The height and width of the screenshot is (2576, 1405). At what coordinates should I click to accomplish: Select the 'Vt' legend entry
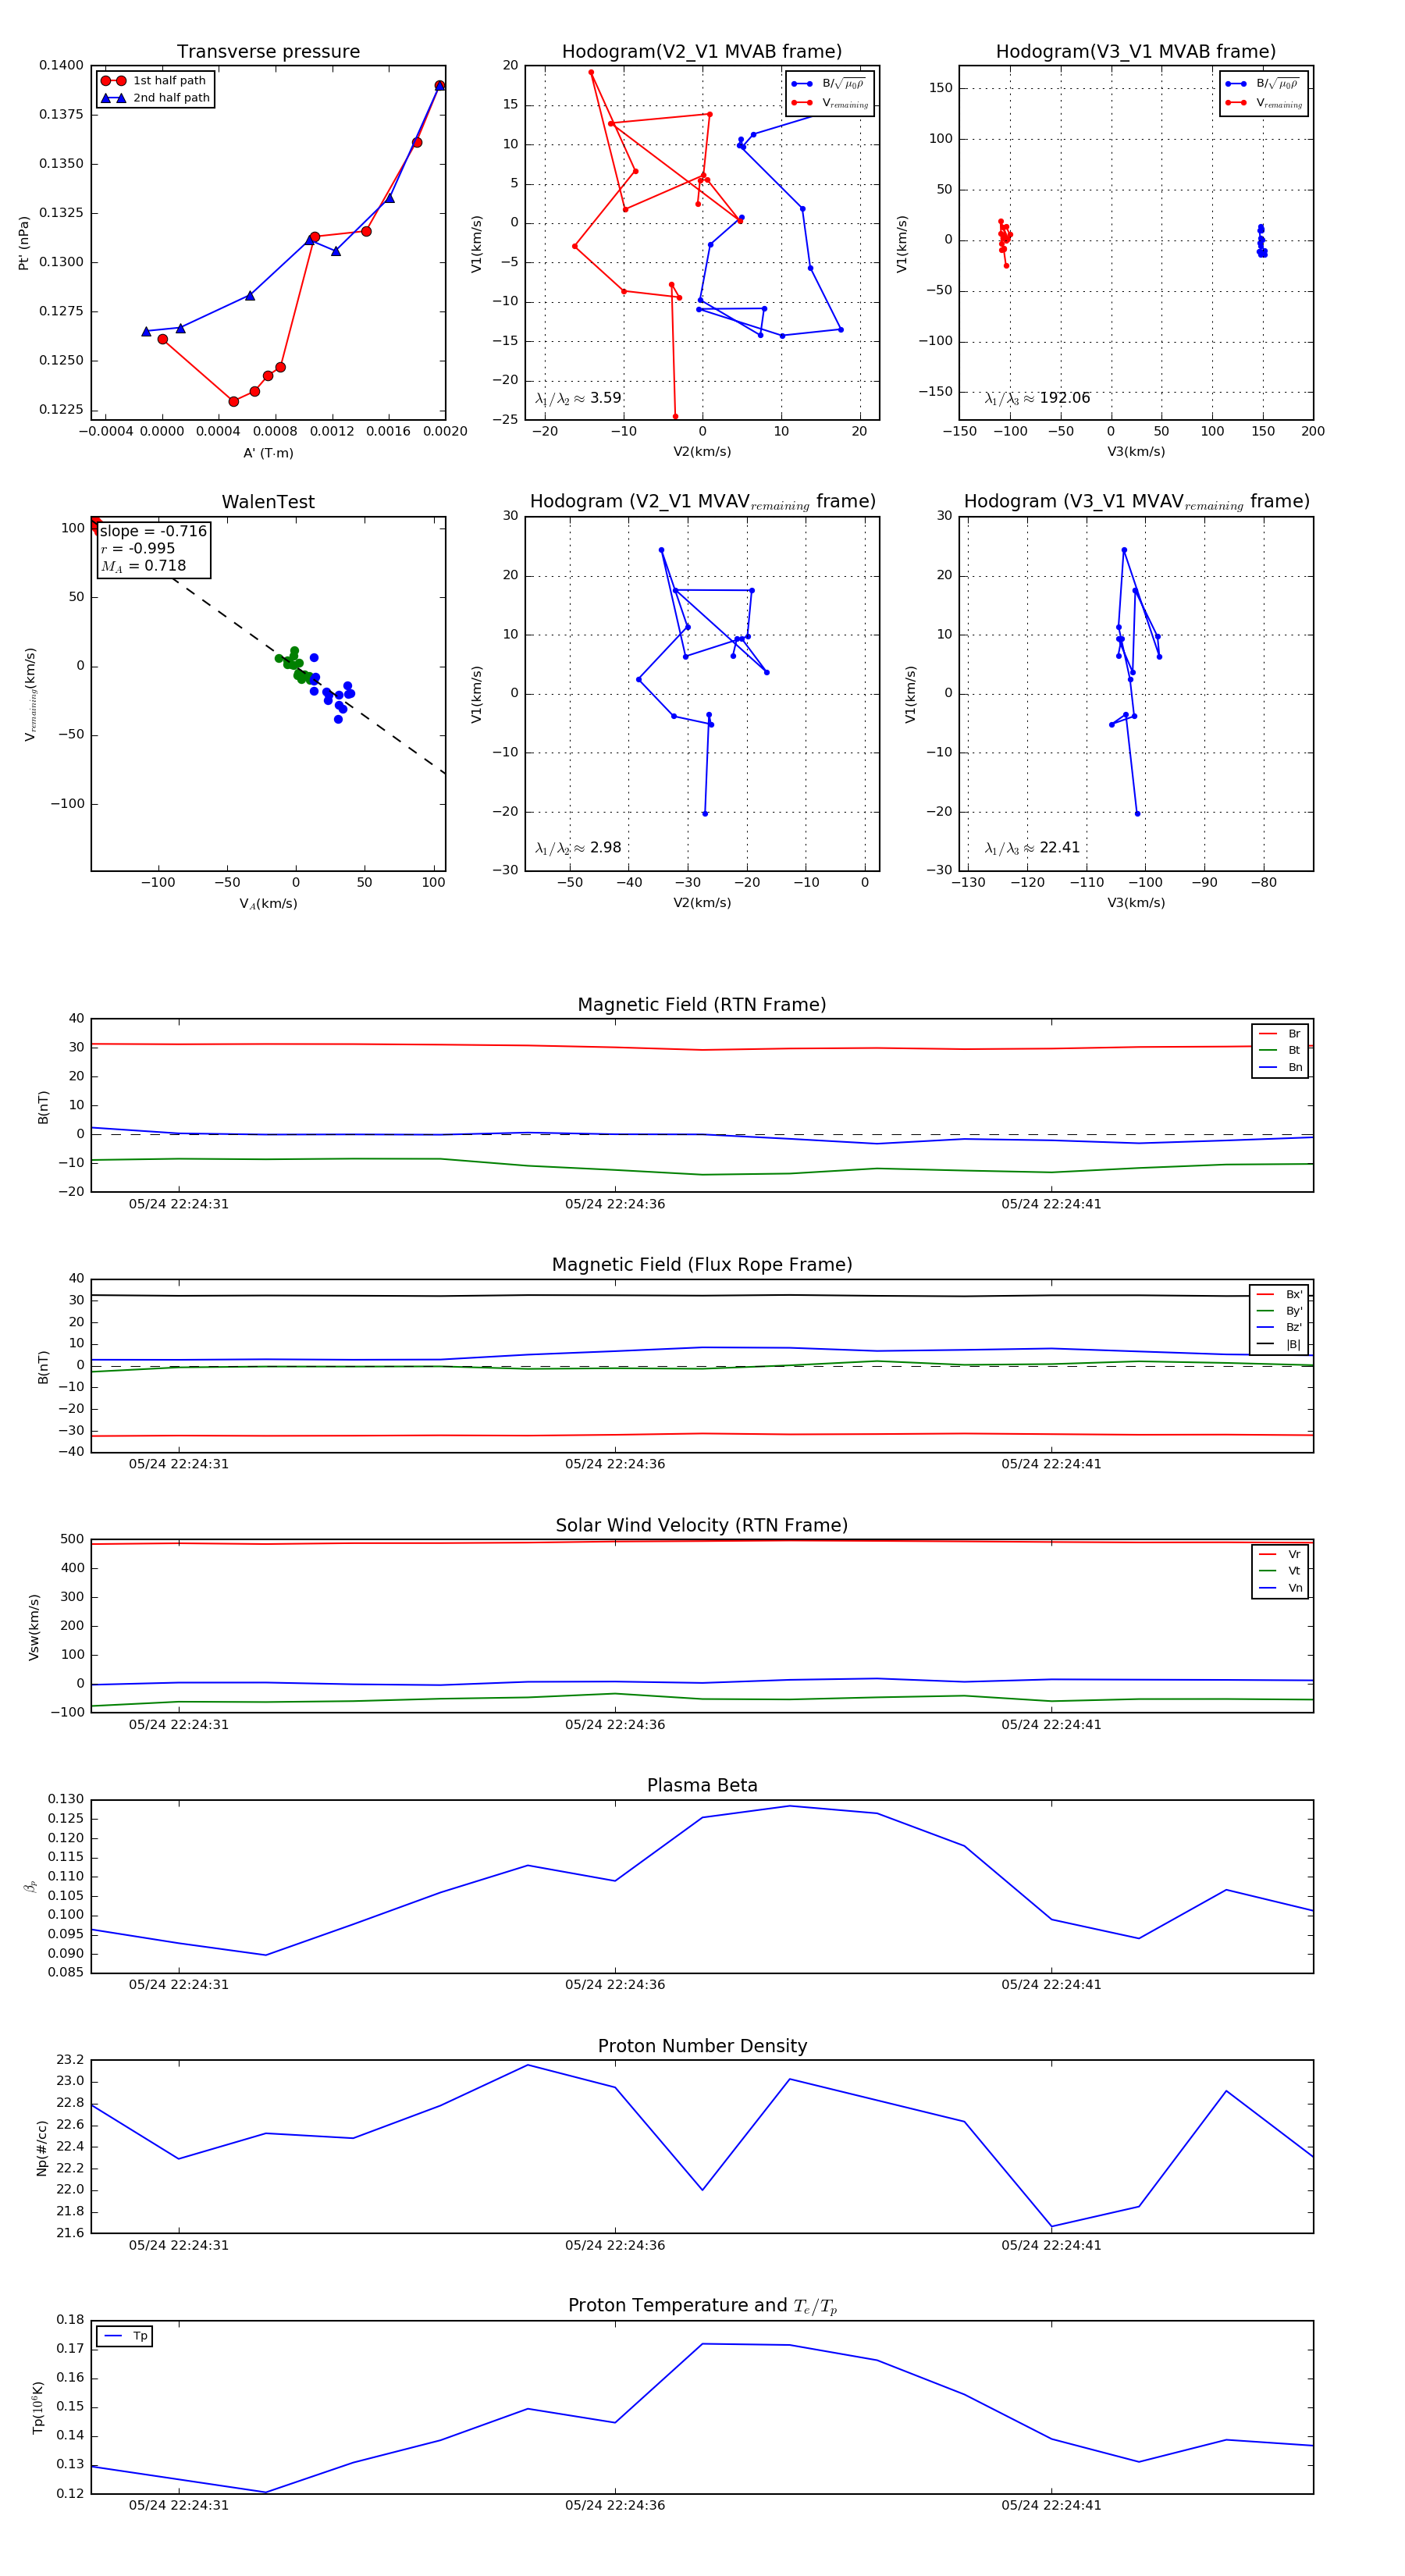tap(1280, 1571)
